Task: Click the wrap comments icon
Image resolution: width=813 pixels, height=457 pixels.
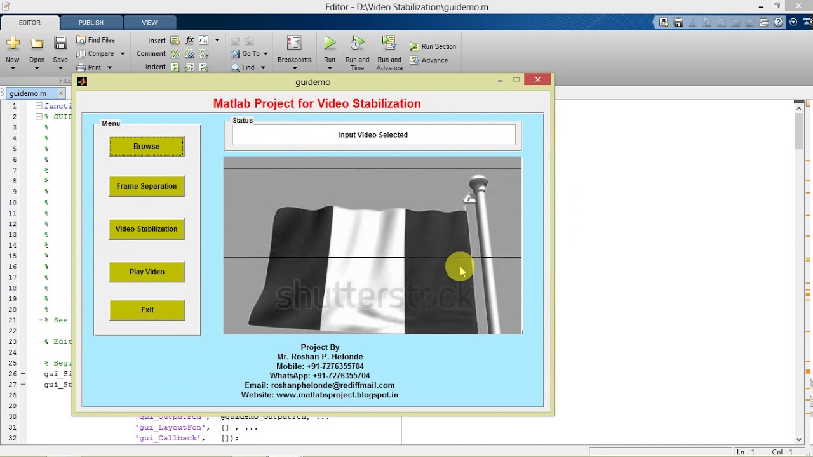Action: point(204,54)
